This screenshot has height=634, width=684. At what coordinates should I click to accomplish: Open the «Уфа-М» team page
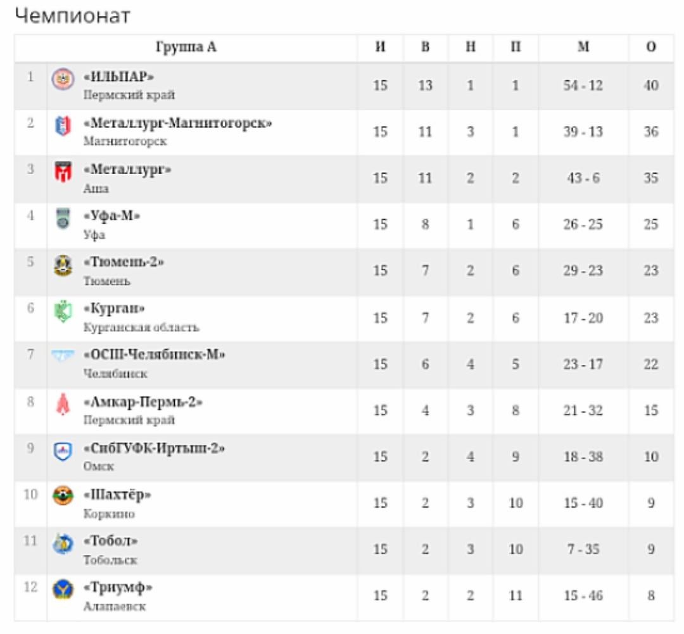111,215
